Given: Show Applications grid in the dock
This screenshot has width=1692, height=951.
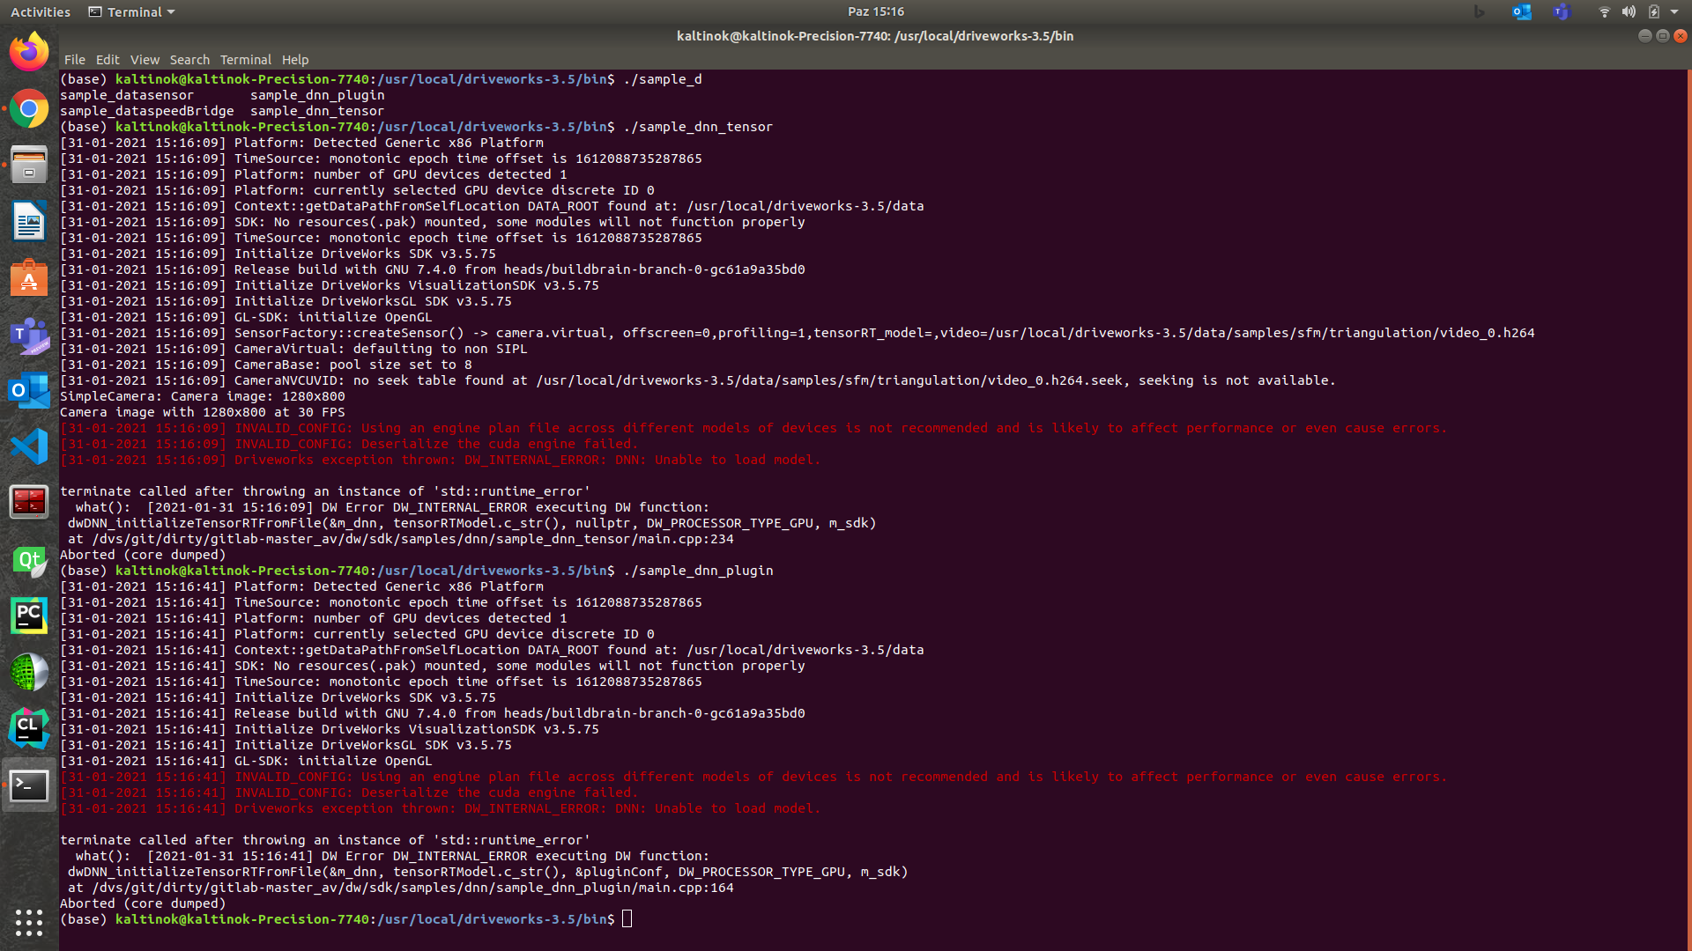Looking at the screenshot, I should click(x=29, y=922).
